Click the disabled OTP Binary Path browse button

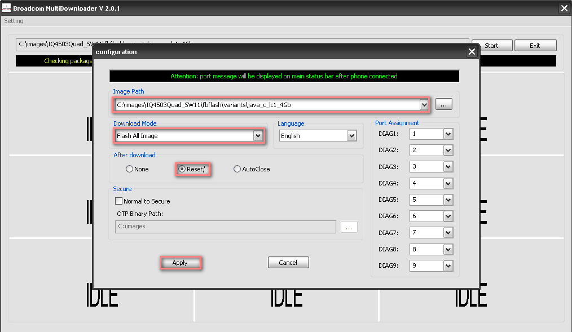click(x=349, y=227)
